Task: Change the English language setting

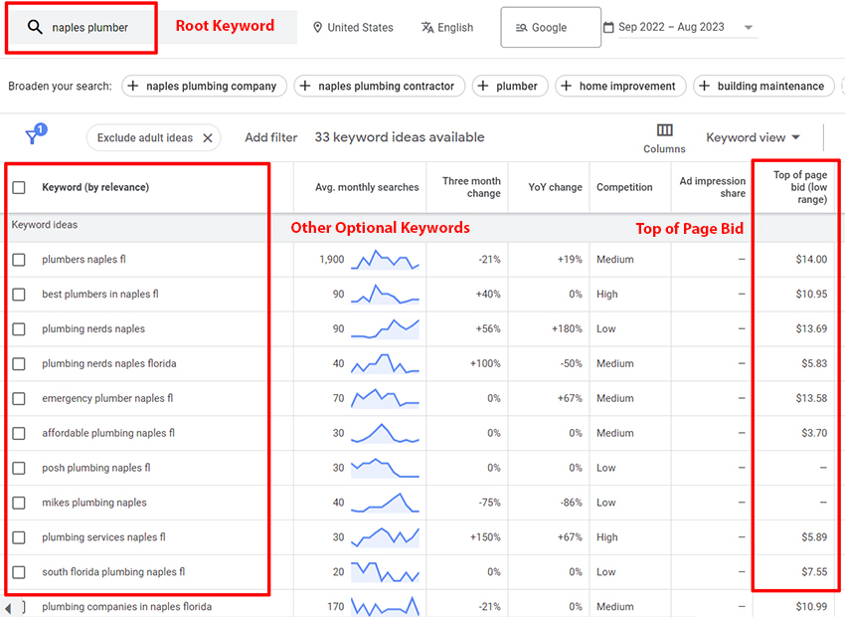Action: [x=447, y=28]
